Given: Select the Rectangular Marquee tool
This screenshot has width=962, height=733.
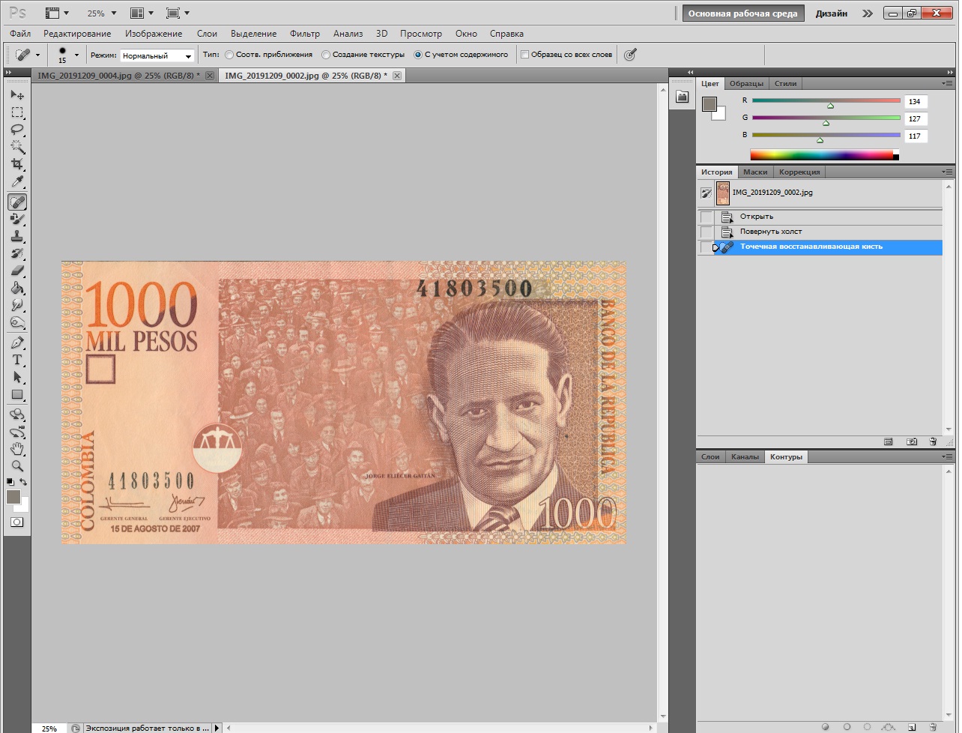Looking at the screenshot, I should pos(17,112).
